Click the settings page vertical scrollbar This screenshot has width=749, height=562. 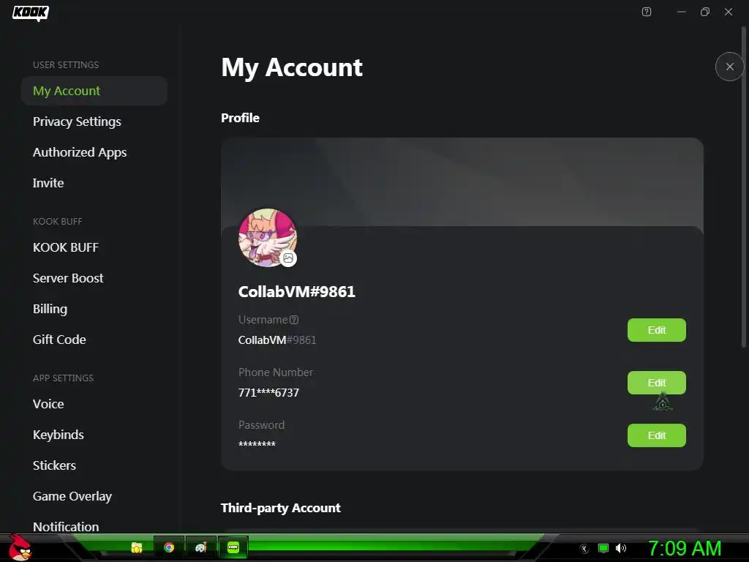[x=743, y=187]
